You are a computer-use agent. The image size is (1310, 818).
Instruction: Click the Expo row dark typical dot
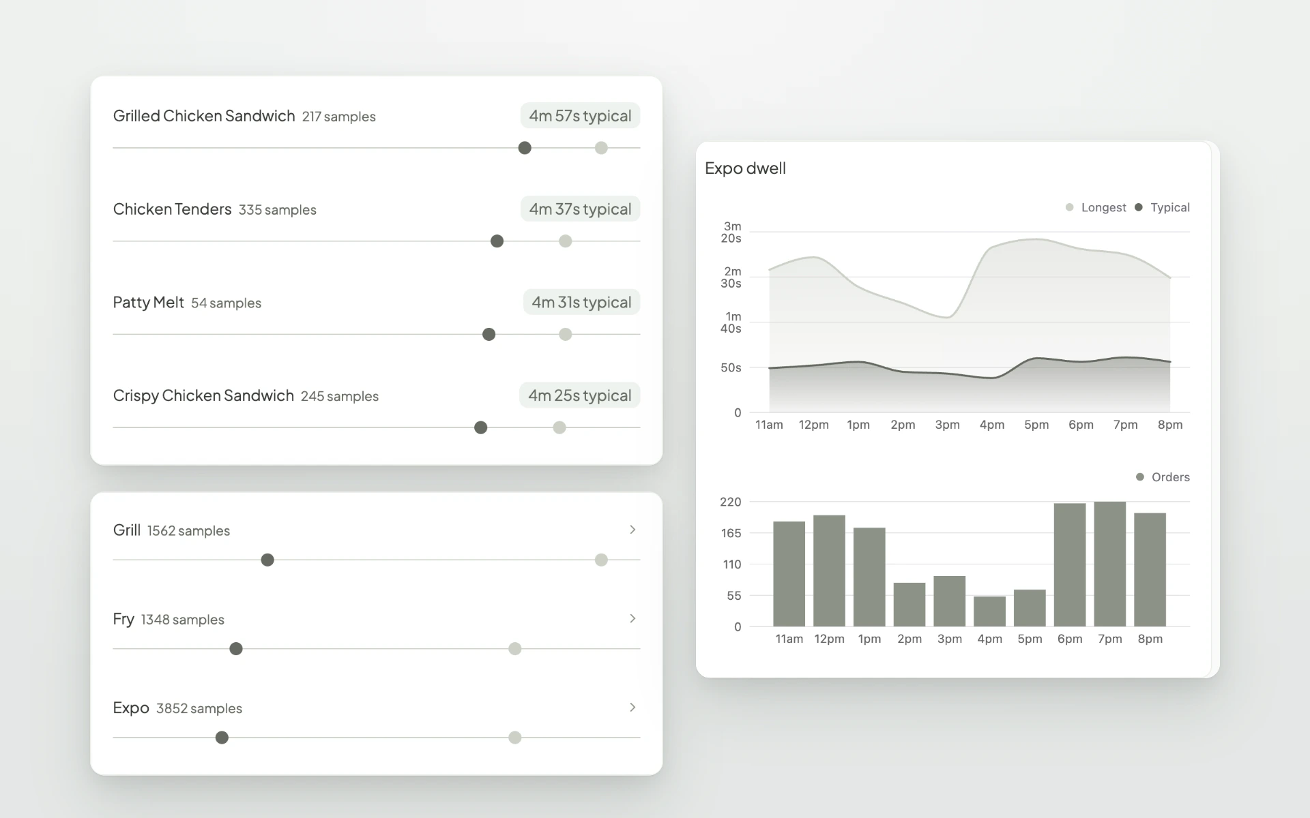pos(222,738)
